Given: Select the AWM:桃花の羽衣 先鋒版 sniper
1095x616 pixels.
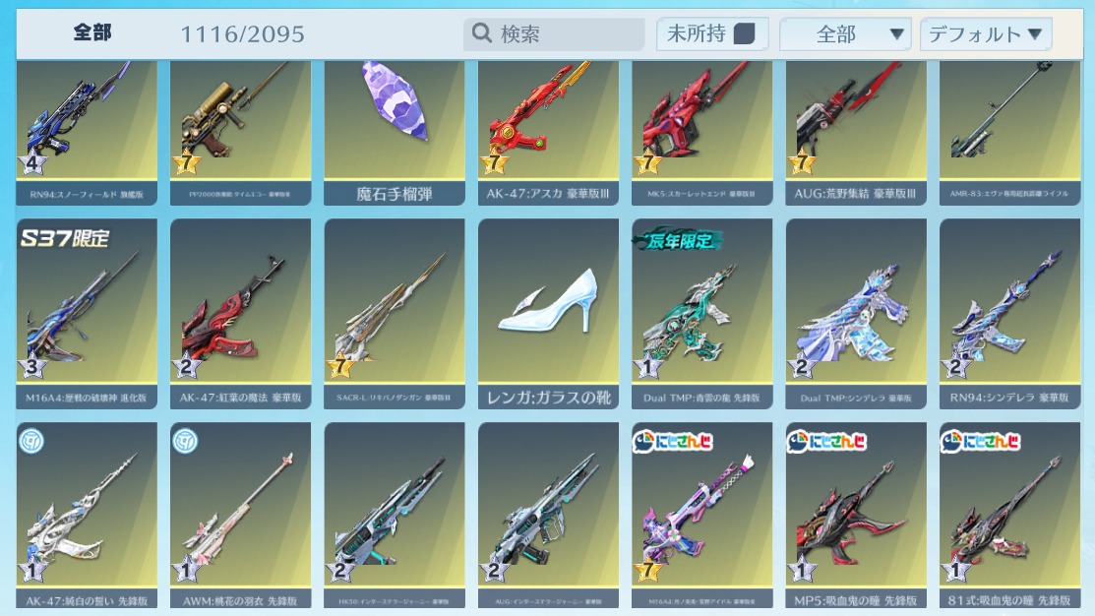Looking at the screenshot, I should click(x=240, y=515).
